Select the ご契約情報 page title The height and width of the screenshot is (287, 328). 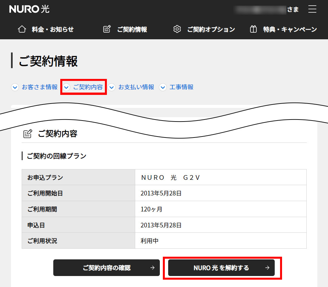[48, 61]
